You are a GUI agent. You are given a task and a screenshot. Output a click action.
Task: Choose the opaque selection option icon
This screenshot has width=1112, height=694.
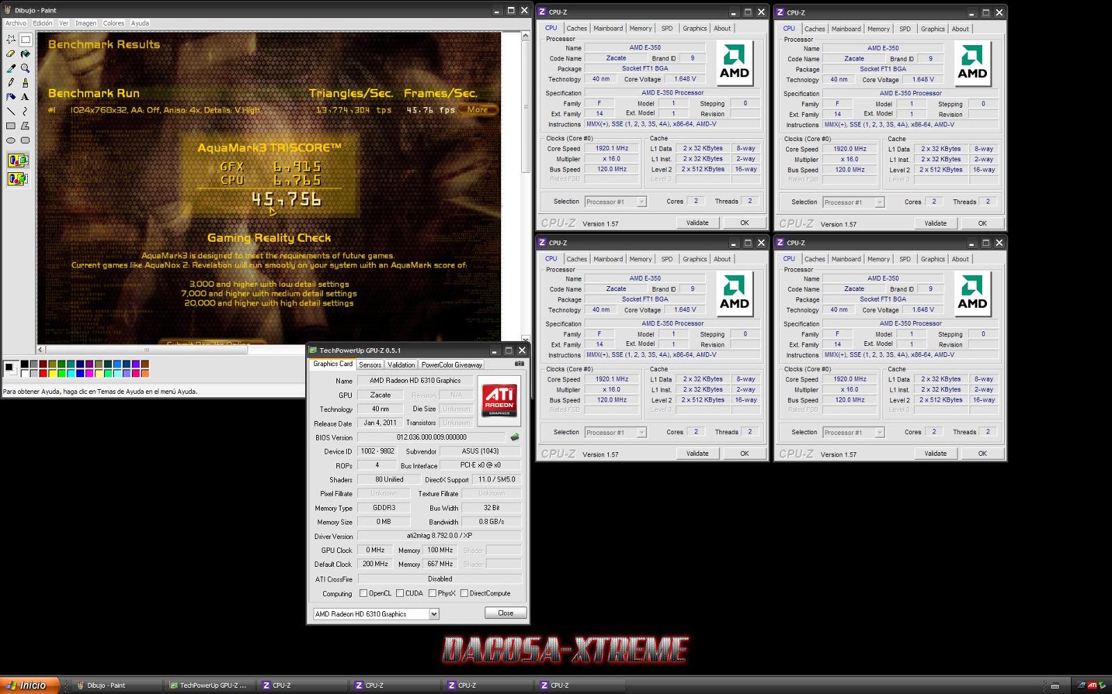17,161
